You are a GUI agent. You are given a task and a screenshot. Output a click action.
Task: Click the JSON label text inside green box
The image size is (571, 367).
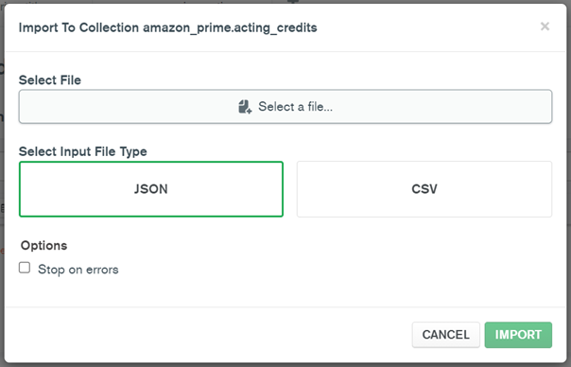click(150, 189)
